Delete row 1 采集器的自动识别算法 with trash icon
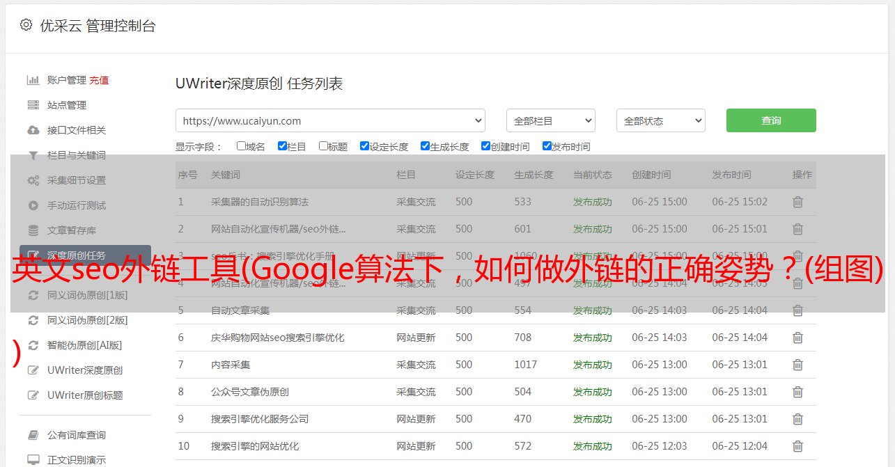This screenshot has height=467, width=895. tap(797, 202)
